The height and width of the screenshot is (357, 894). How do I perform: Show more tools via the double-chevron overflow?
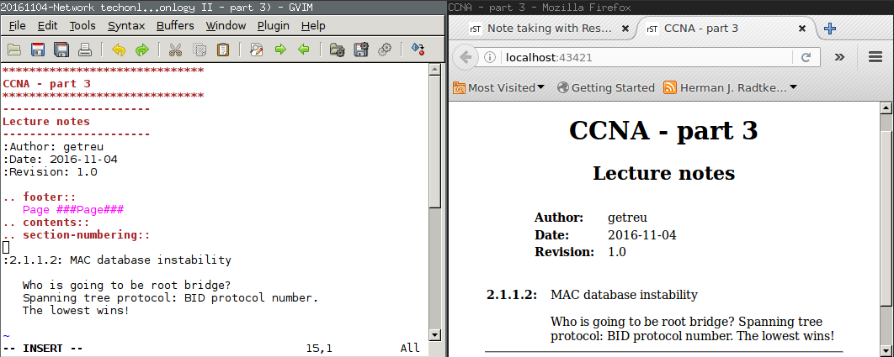click(x=839, y=57)
